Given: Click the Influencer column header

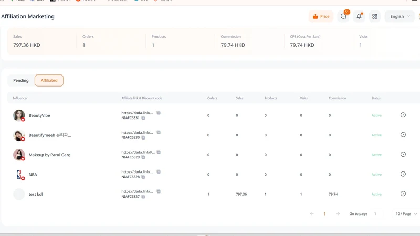Looking at the screenshot, I should click(20, 98).
